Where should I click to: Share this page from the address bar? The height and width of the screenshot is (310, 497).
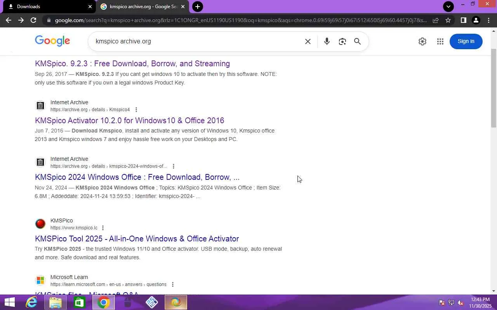coord(436,20)
